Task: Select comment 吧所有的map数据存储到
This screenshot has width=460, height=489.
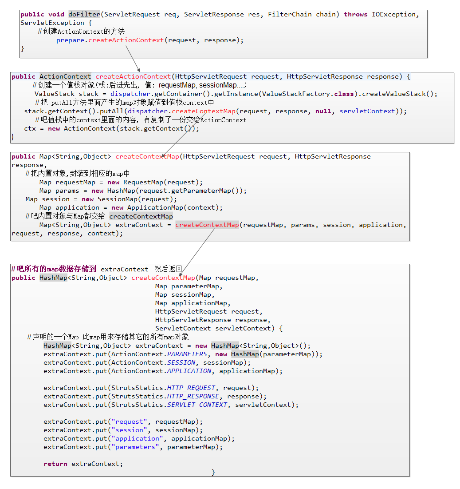Action: coord(54,269)
